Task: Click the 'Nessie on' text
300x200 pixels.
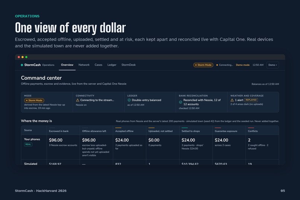Action: [81, 105]
